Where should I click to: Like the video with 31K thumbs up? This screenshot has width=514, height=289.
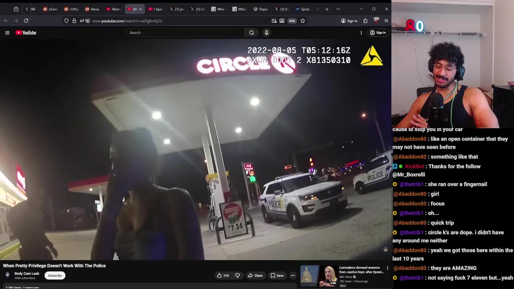(223, 275)
